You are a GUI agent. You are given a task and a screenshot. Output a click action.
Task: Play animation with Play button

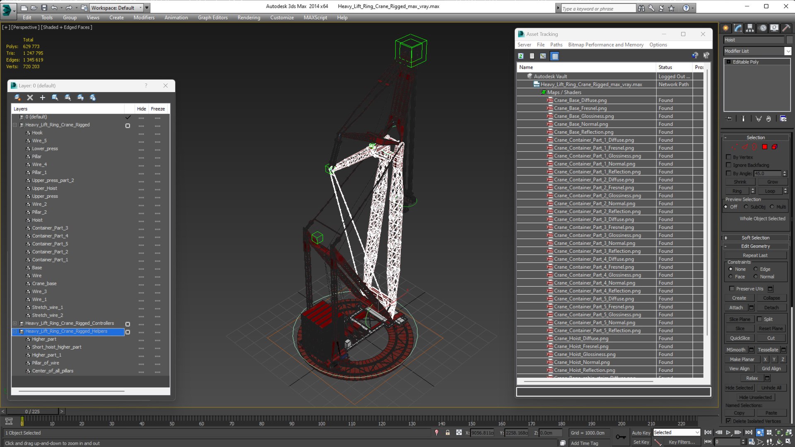[x=728, y=433]
